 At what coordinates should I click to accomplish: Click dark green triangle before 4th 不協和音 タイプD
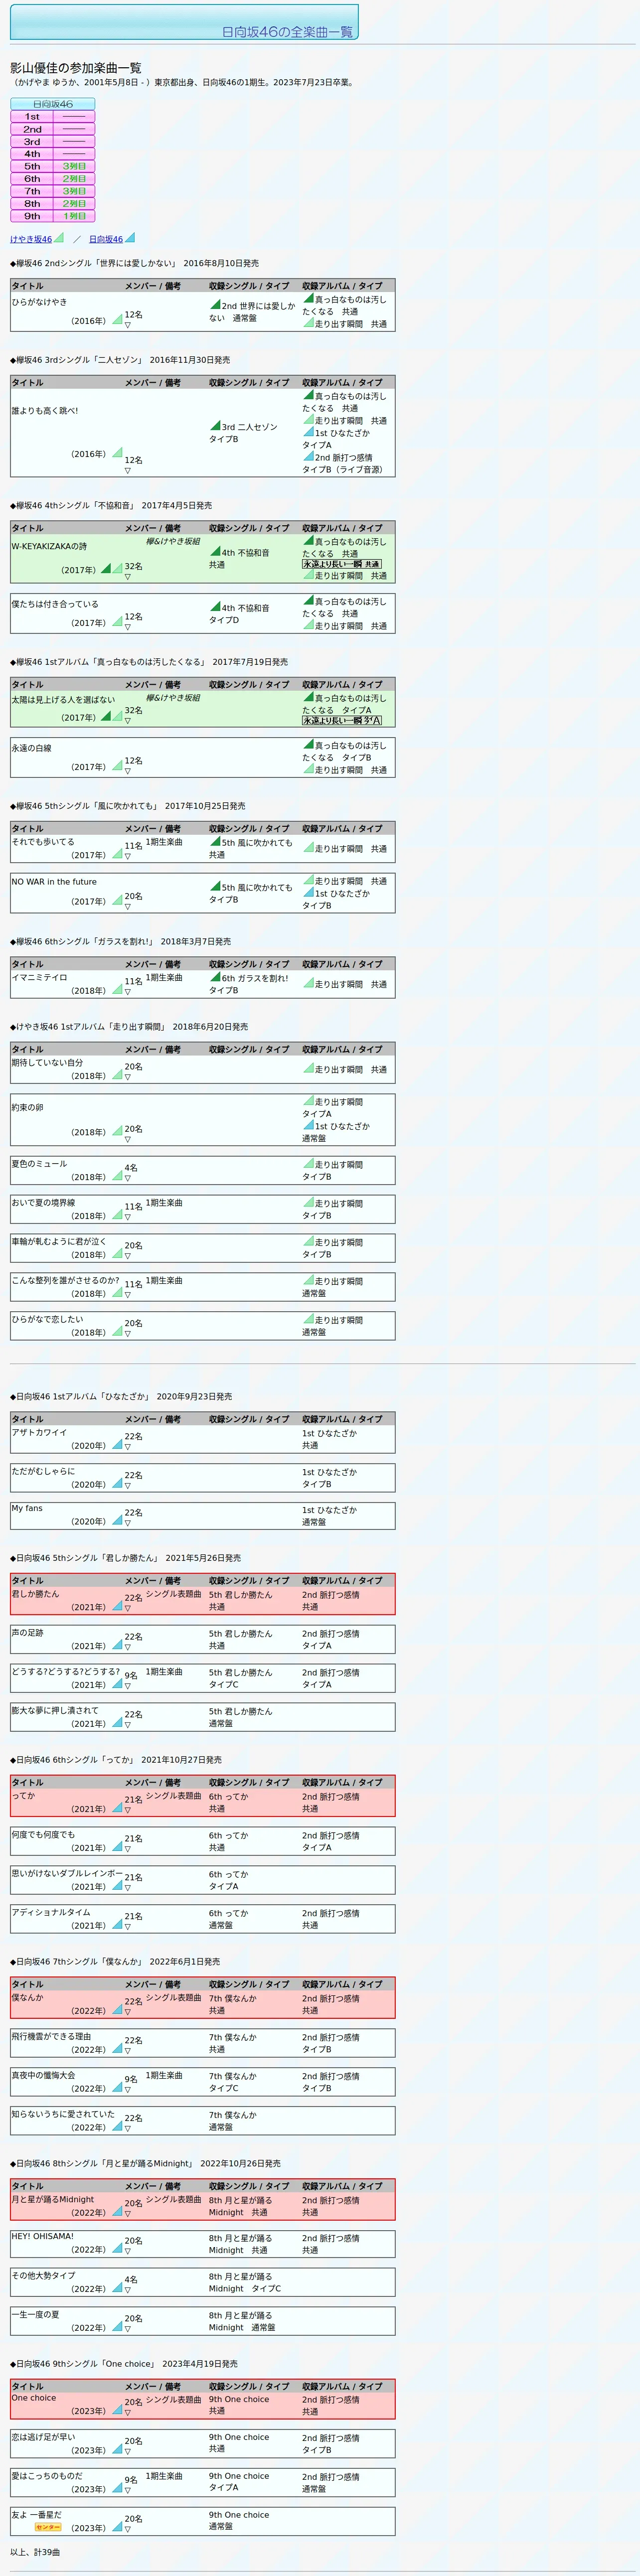(x=215, y=606)
